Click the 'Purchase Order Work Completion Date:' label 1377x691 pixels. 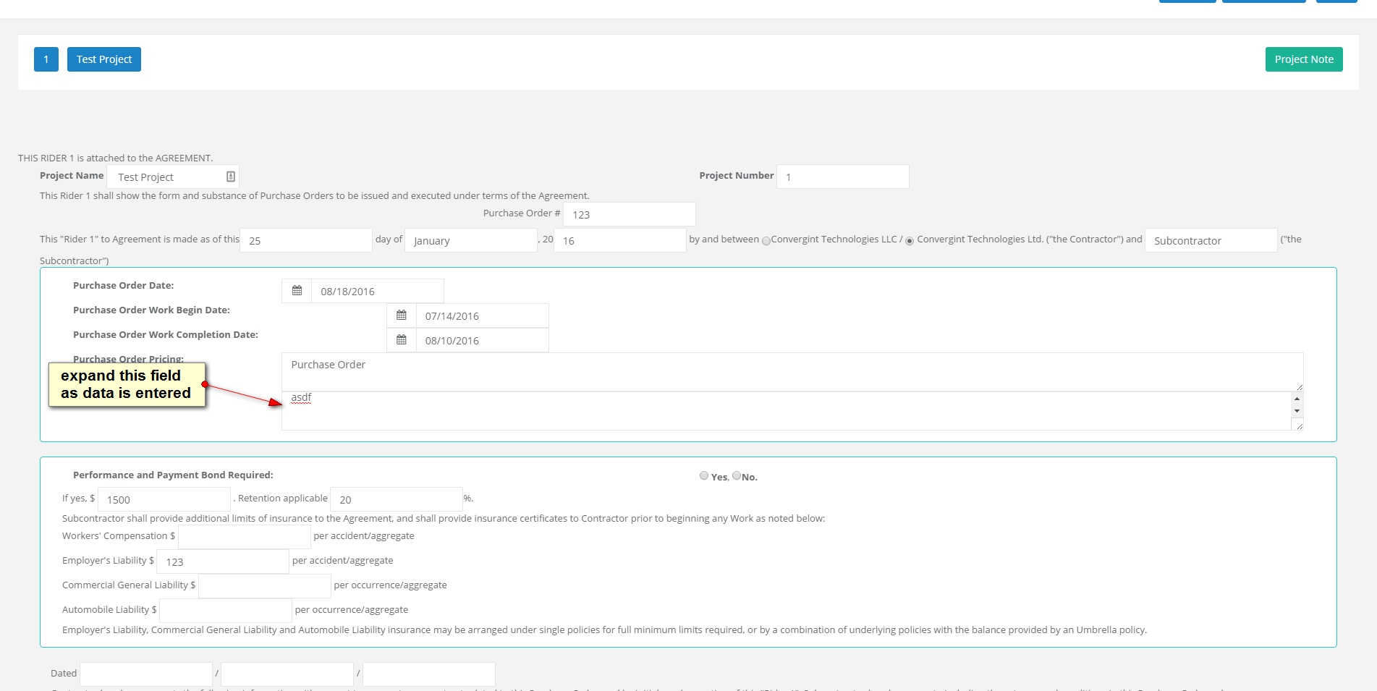coord(166,335)
